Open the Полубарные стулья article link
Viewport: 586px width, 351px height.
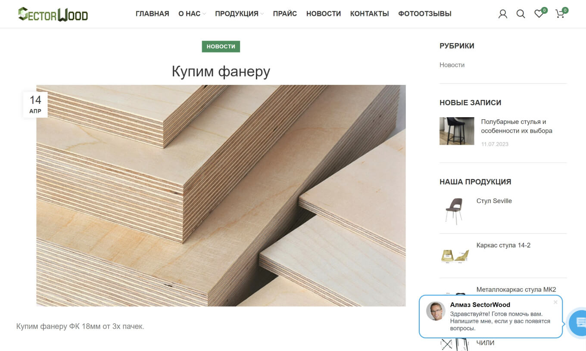coord(516,126)
